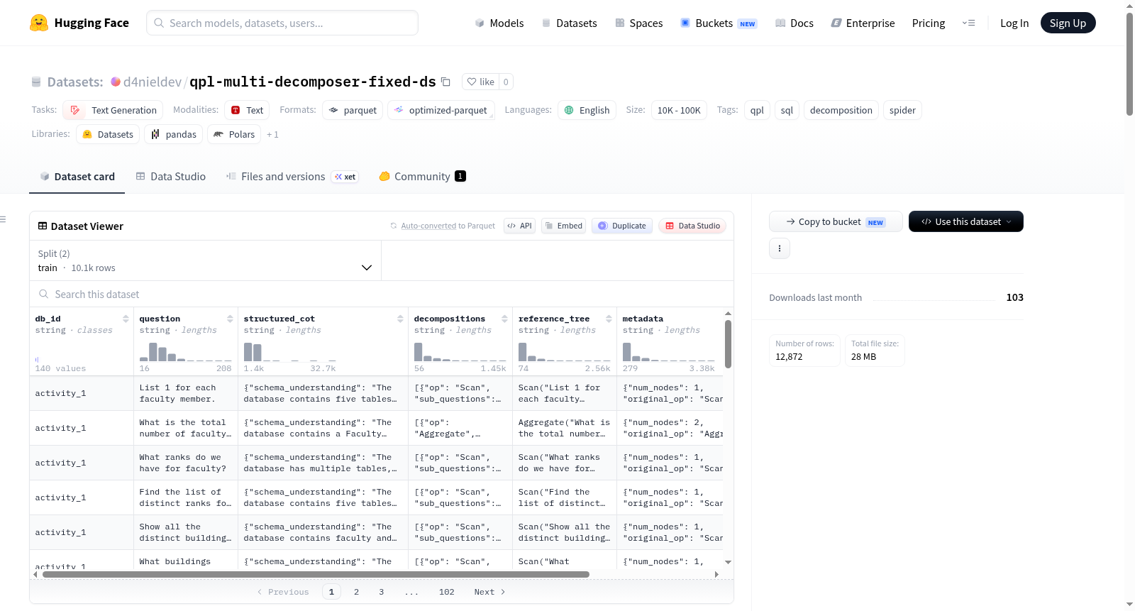Viewport: 1135px width, 611px height.
Task: Click the decomposition tag
Action: pos(841,110)
